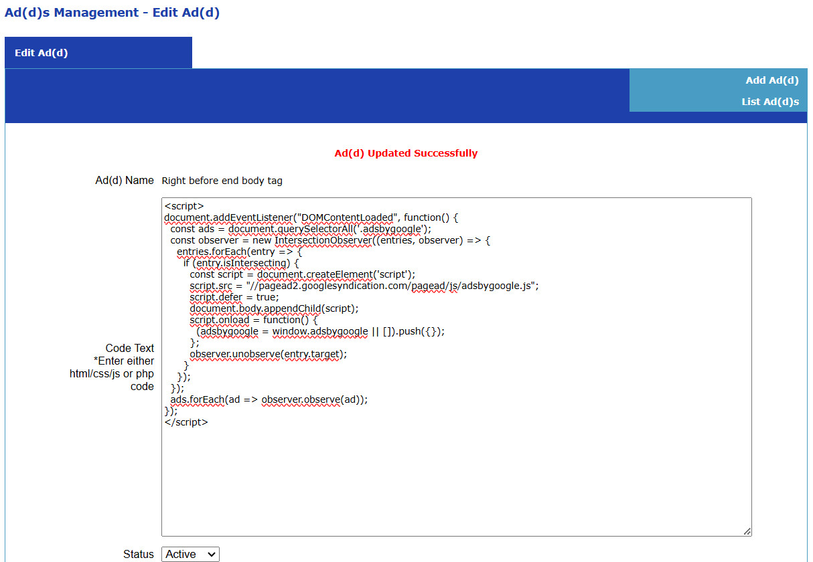Click the Add Ad(d) link
The height and width of the screenshot is (562, 813).
pyautogui.click(x=771, y=80)
